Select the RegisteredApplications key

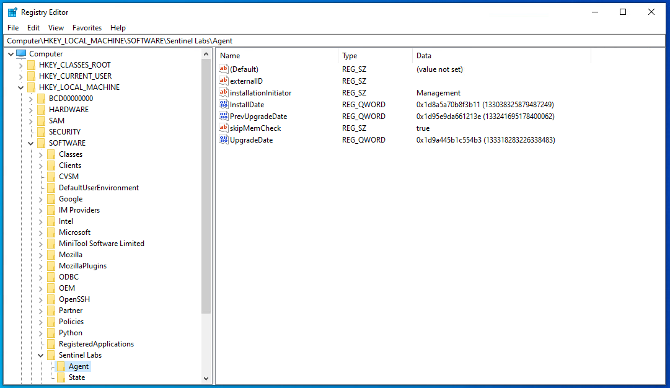click(96, 344)
